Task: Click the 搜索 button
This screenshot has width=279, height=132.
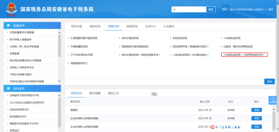Action: (x=211, y=9)
